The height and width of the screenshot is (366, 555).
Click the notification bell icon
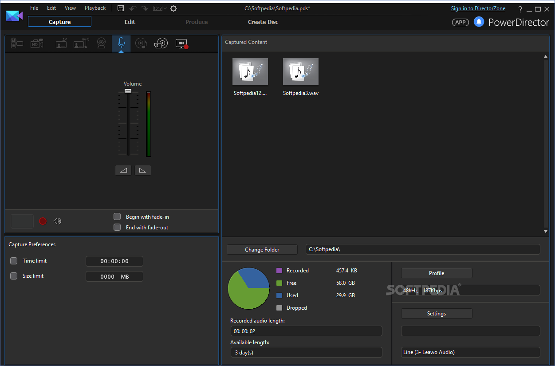(x=479, y=22)
